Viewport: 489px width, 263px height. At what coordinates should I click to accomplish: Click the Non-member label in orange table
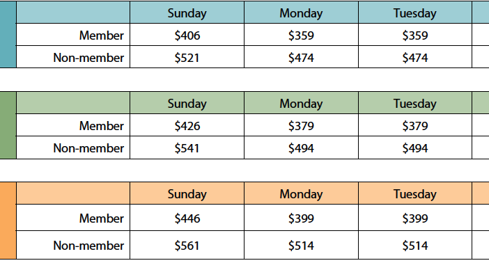pyautogui.click(x=88, y=246)
